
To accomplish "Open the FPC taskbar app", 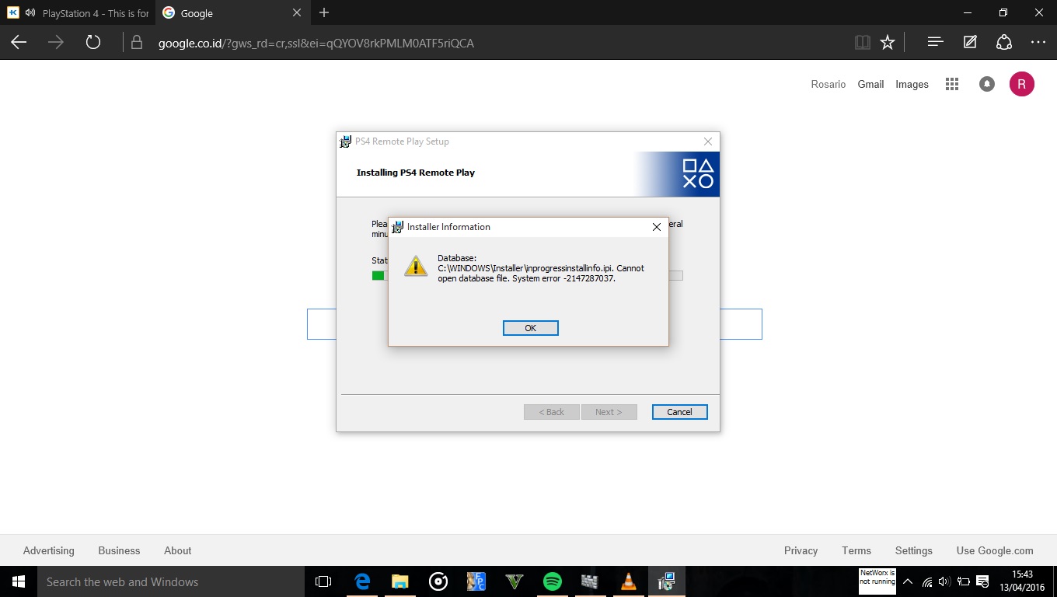I will click(476, 581).
